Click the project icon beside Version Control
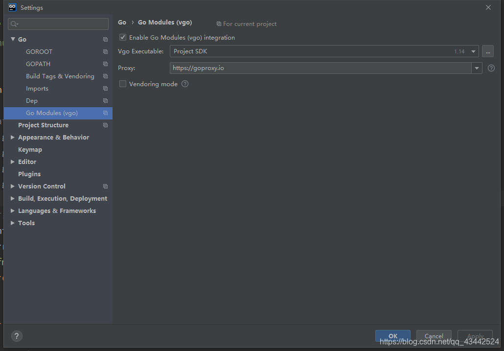Image resolution: width=504 pixels, height=351 pixels. click(x=105, y=187)
